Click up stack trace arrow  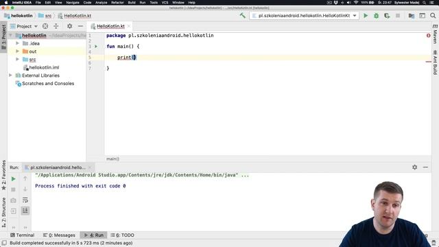click(x=25, y=178)
